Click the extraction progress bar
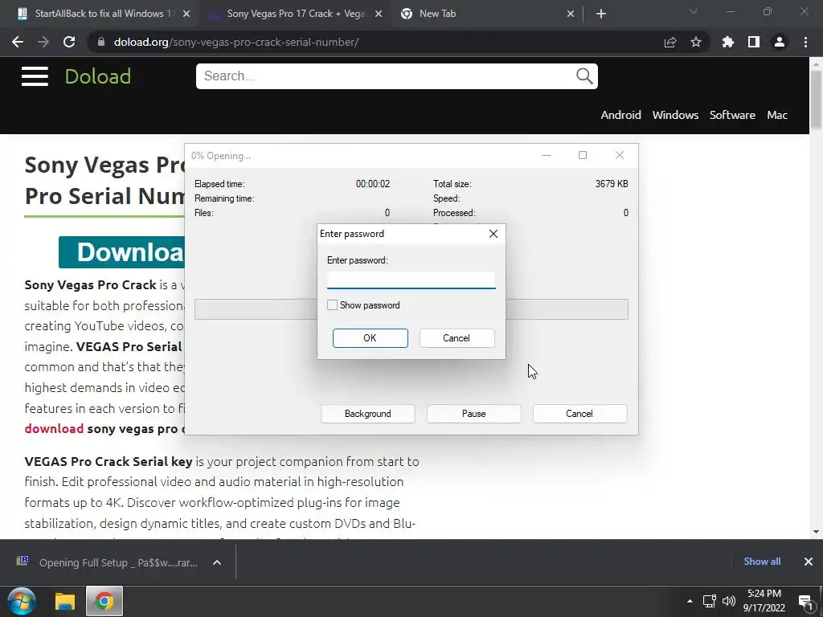823x617 pixels. 411,309
